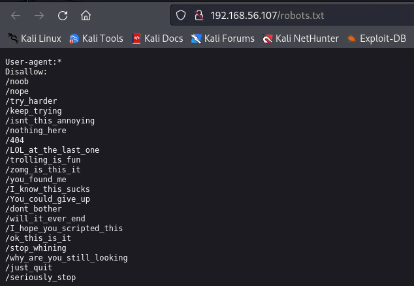The height and width of the screenshot is (286, 414).
Task: Click the forward navigation arrow
Action: coord(39,15)
